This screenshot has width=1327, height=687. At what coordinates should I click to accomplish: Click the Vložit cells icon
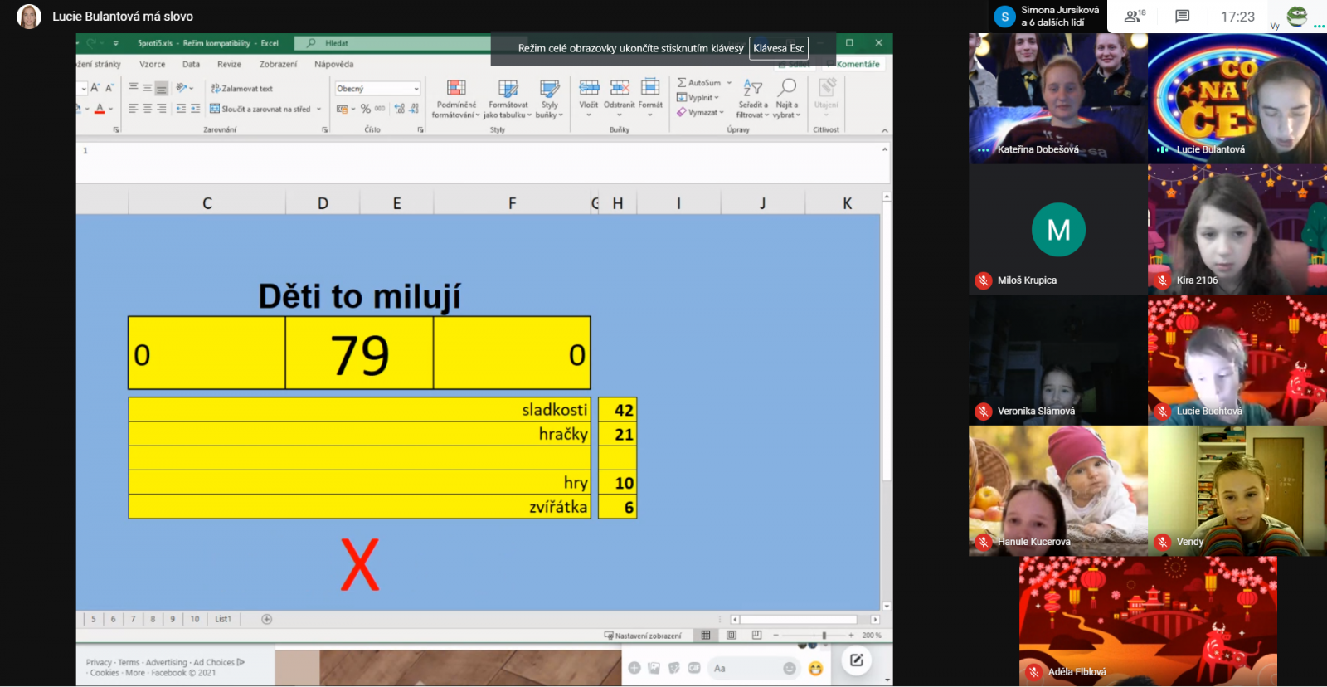(589, 88)
